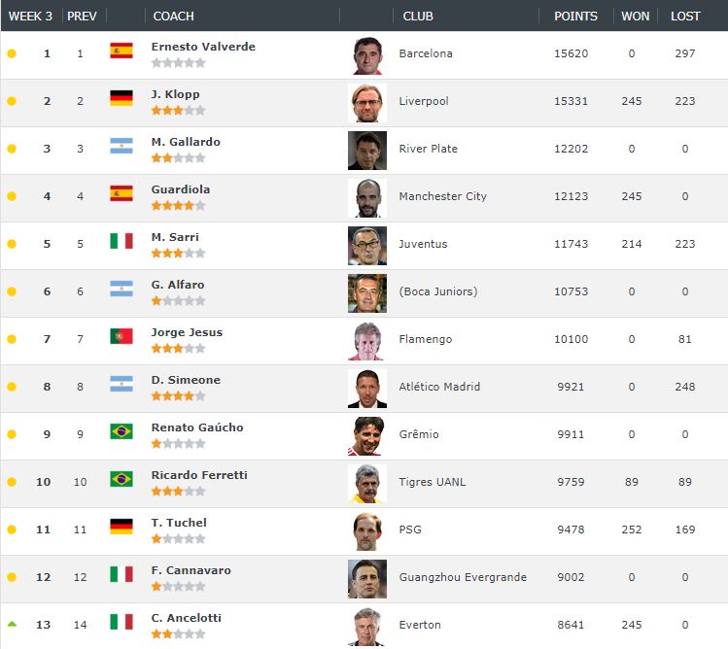Image resolution: width=728 pixels, height=649 pixels.
Task: Click J. Klopp's portrait thumbnail
Action: click(367, 103)
